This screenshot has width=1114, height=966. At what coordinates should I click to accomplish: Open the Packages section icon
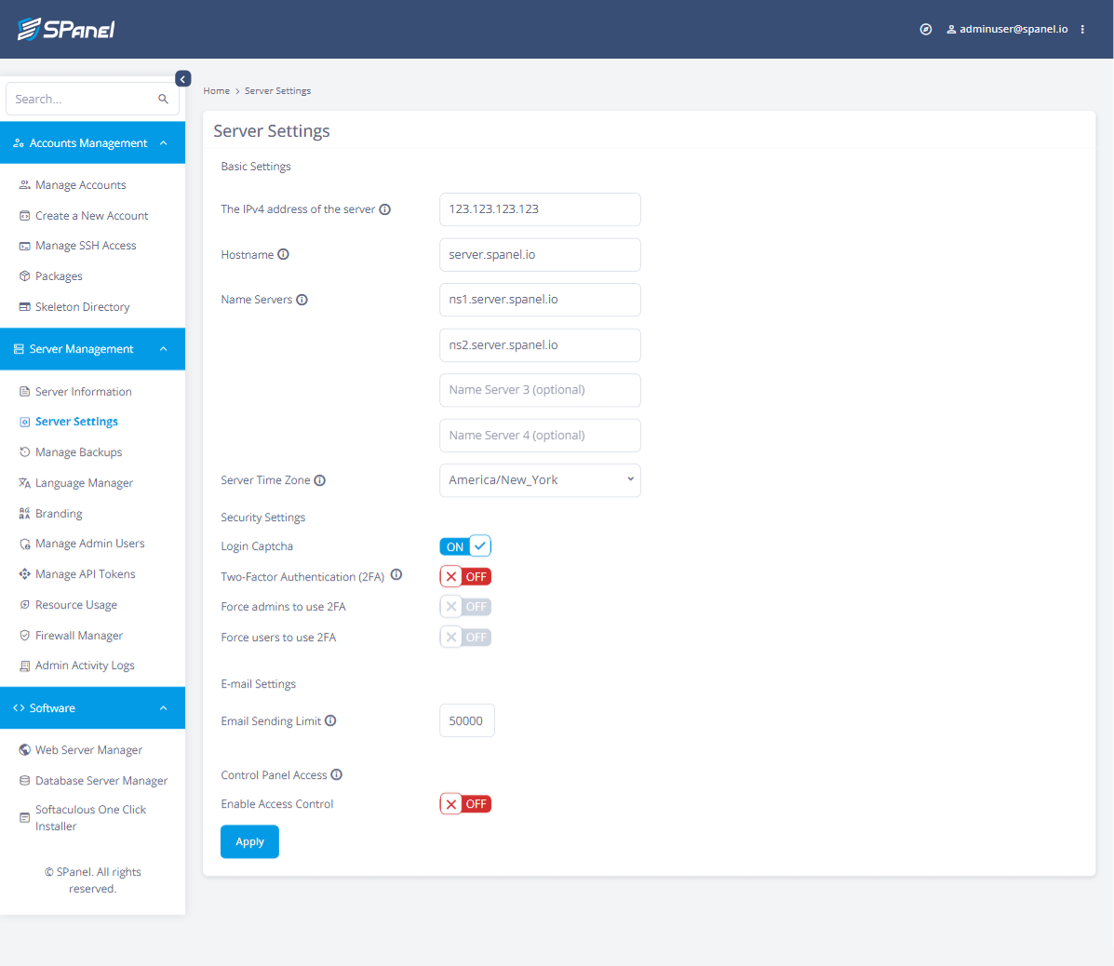coord(22,275)
